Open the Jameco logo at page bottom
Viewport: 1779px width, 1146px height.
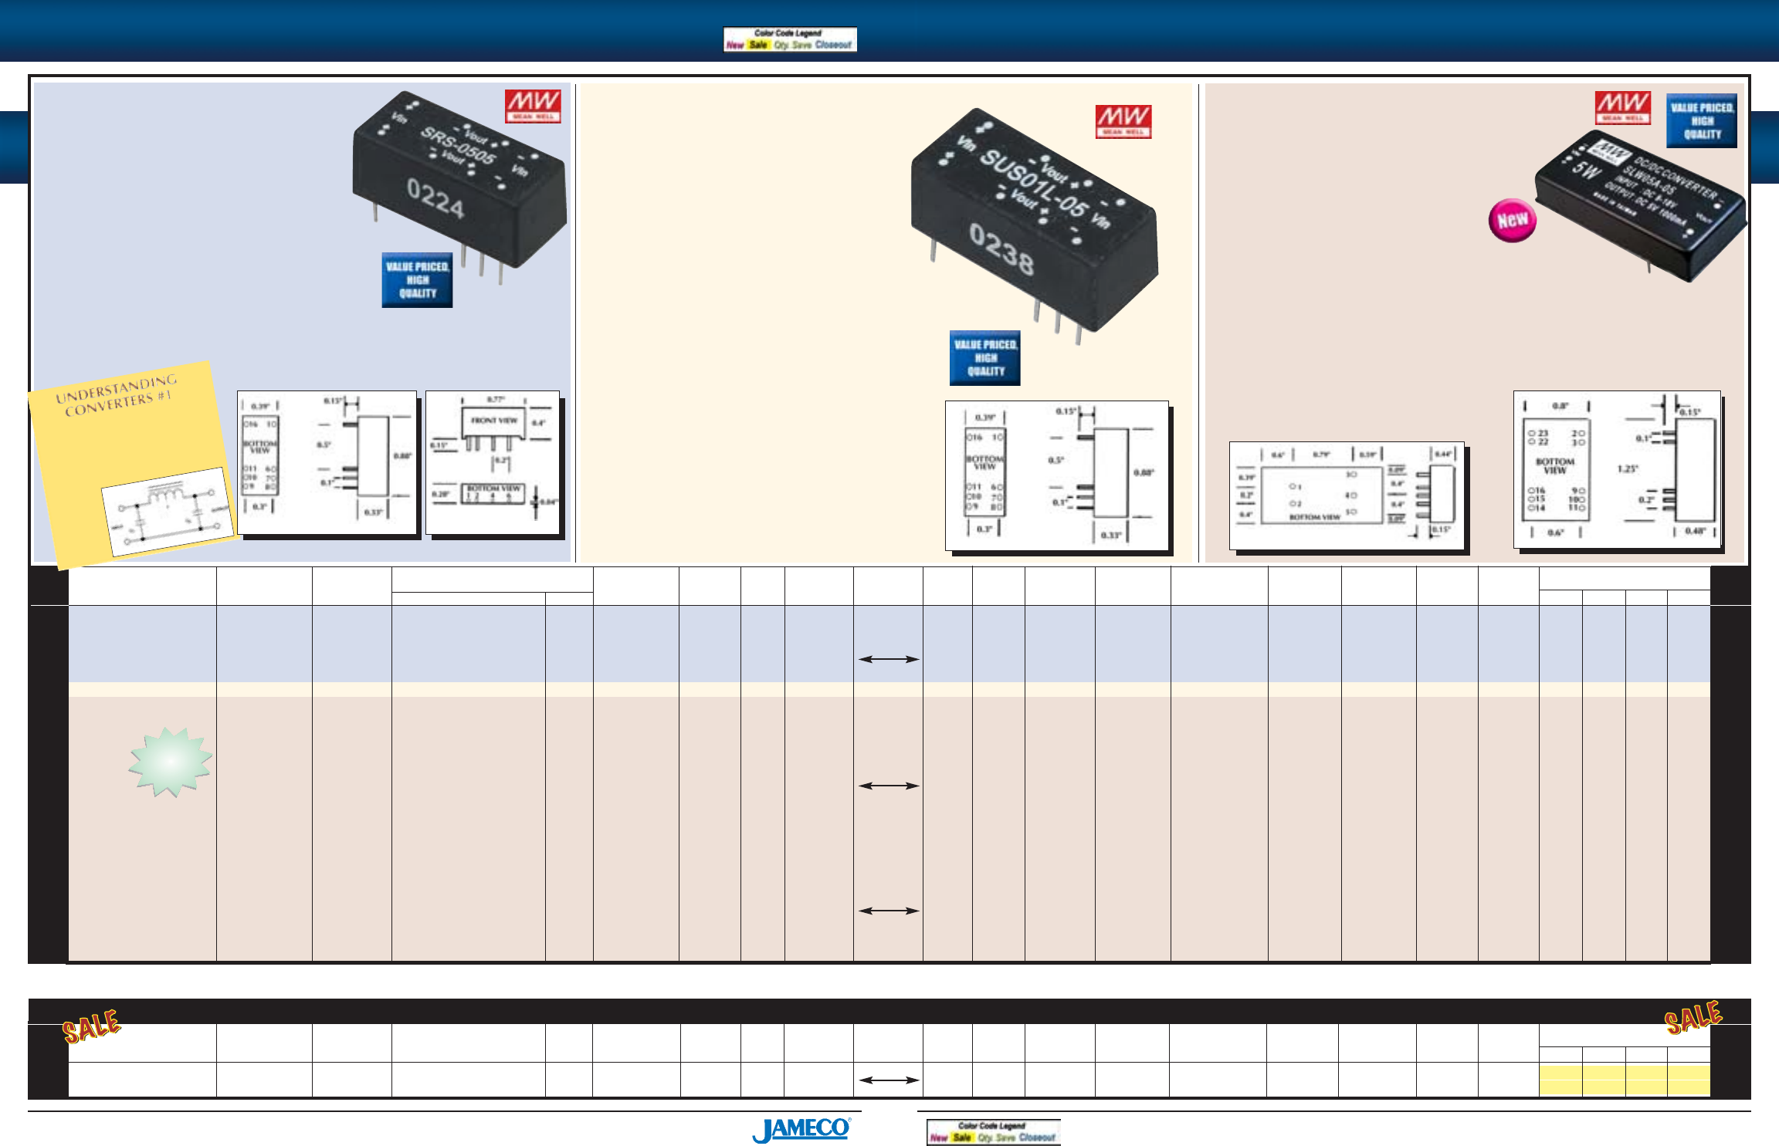[x=802, y=1129]
